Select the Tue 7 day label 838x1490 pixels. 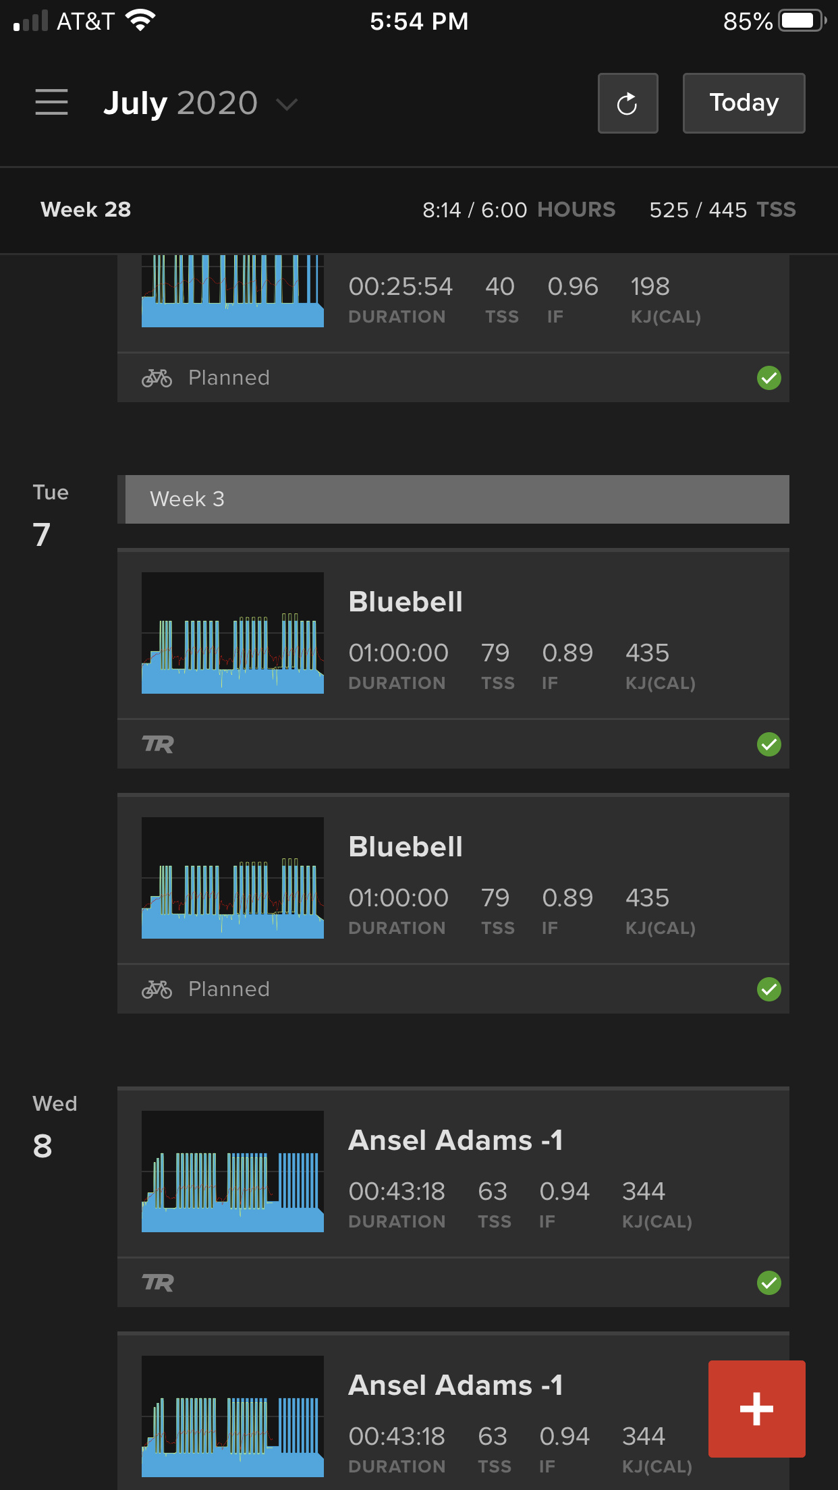point(51,516)
